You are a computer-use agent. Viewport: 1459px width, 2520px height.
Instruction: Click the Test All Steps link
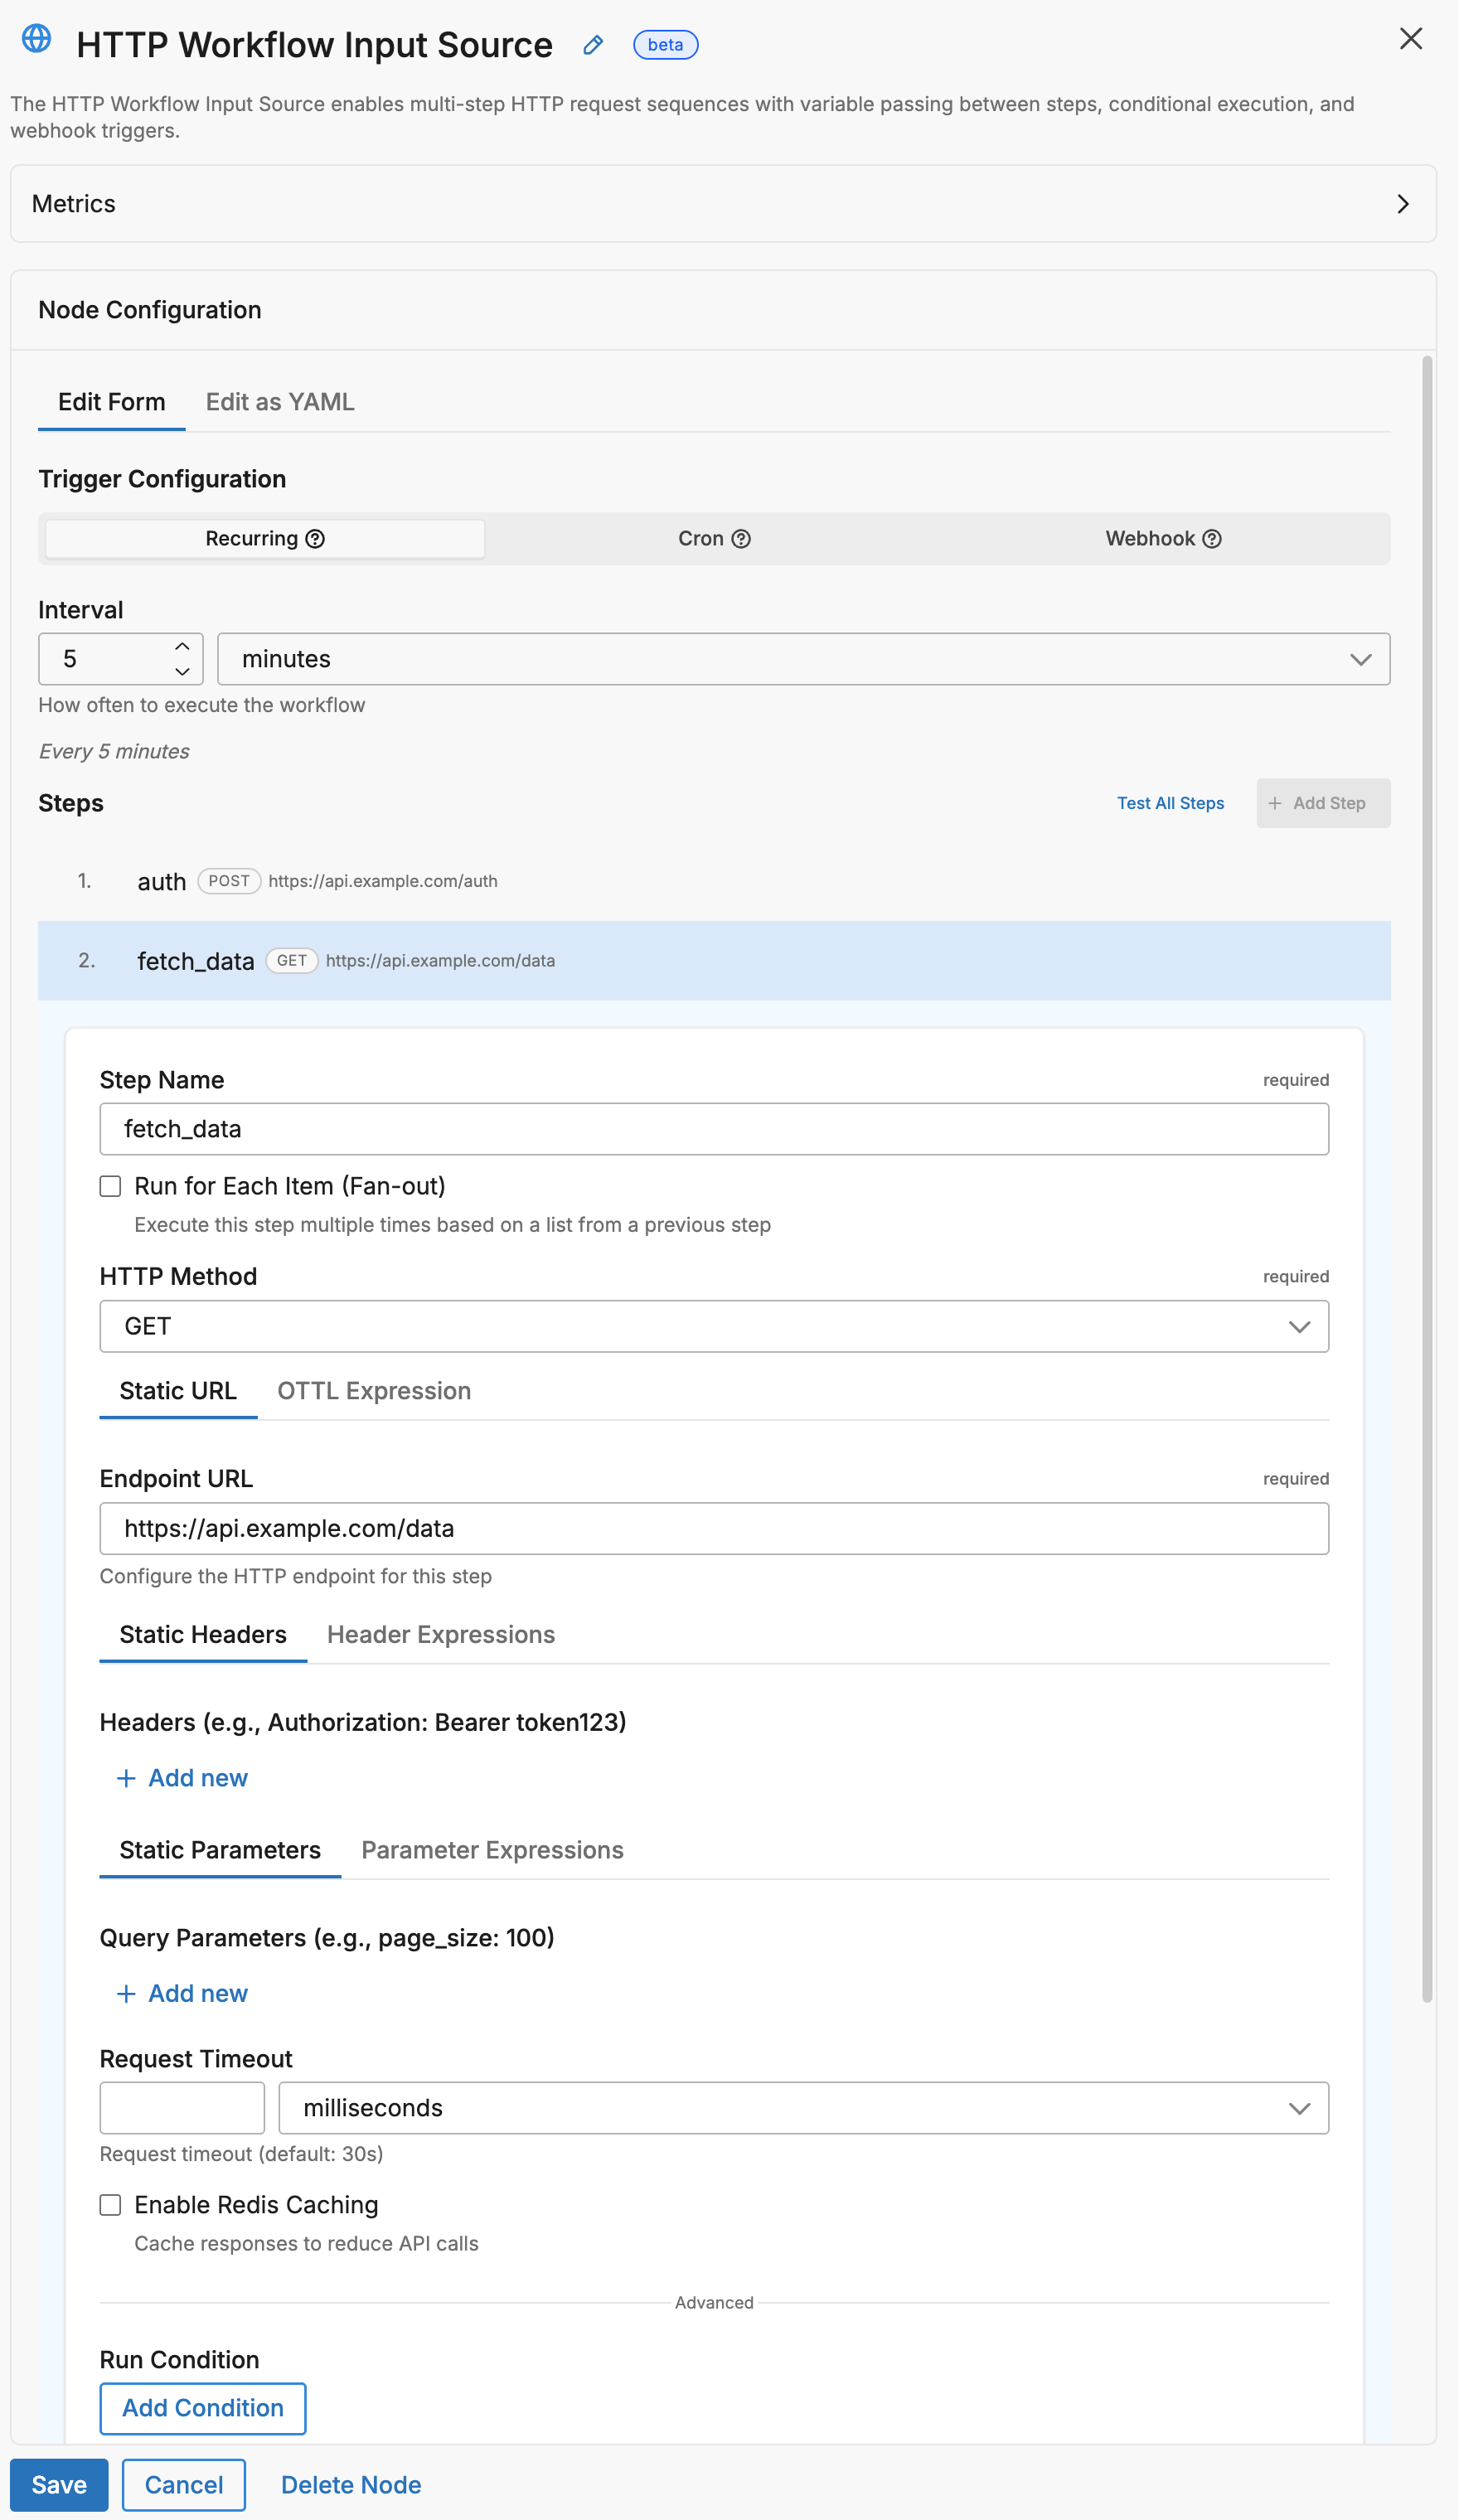pos(1170,803)
